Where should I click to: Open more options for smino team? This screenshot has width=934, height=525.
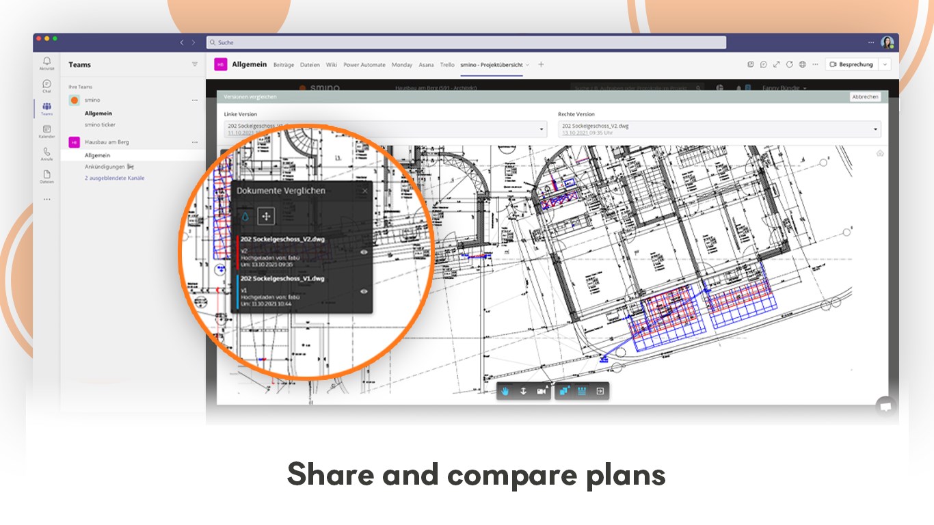195,100
